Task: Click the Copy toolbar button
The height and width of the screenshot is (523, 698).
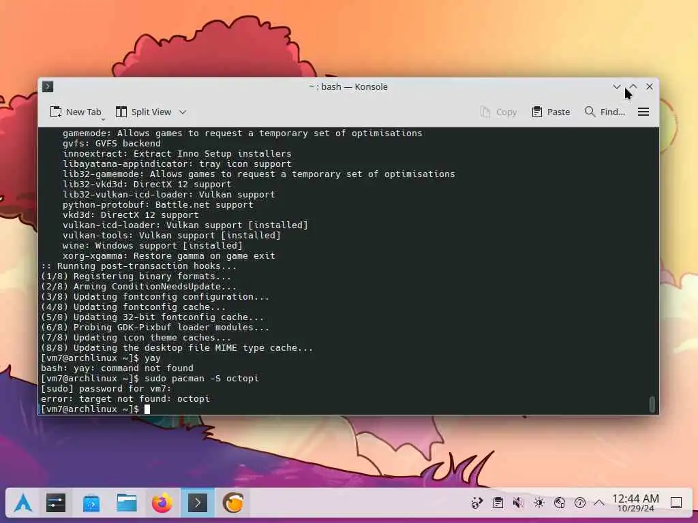Action: [x=498, y=112]
